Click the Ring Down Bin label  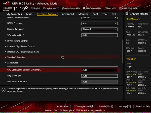14,76
